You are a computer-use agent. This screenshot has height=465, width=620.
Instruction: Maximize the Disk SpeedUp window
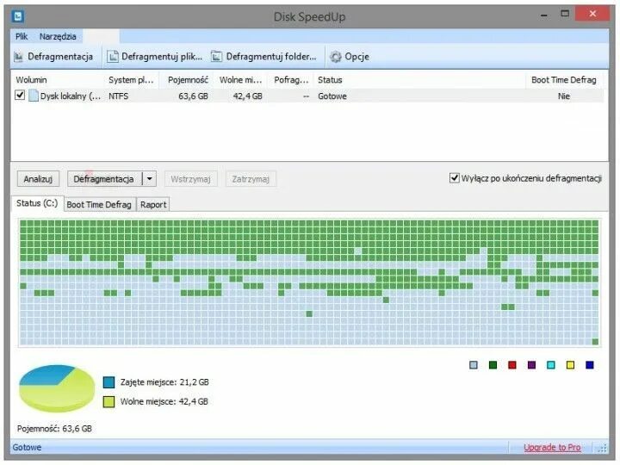coord(565,14)
